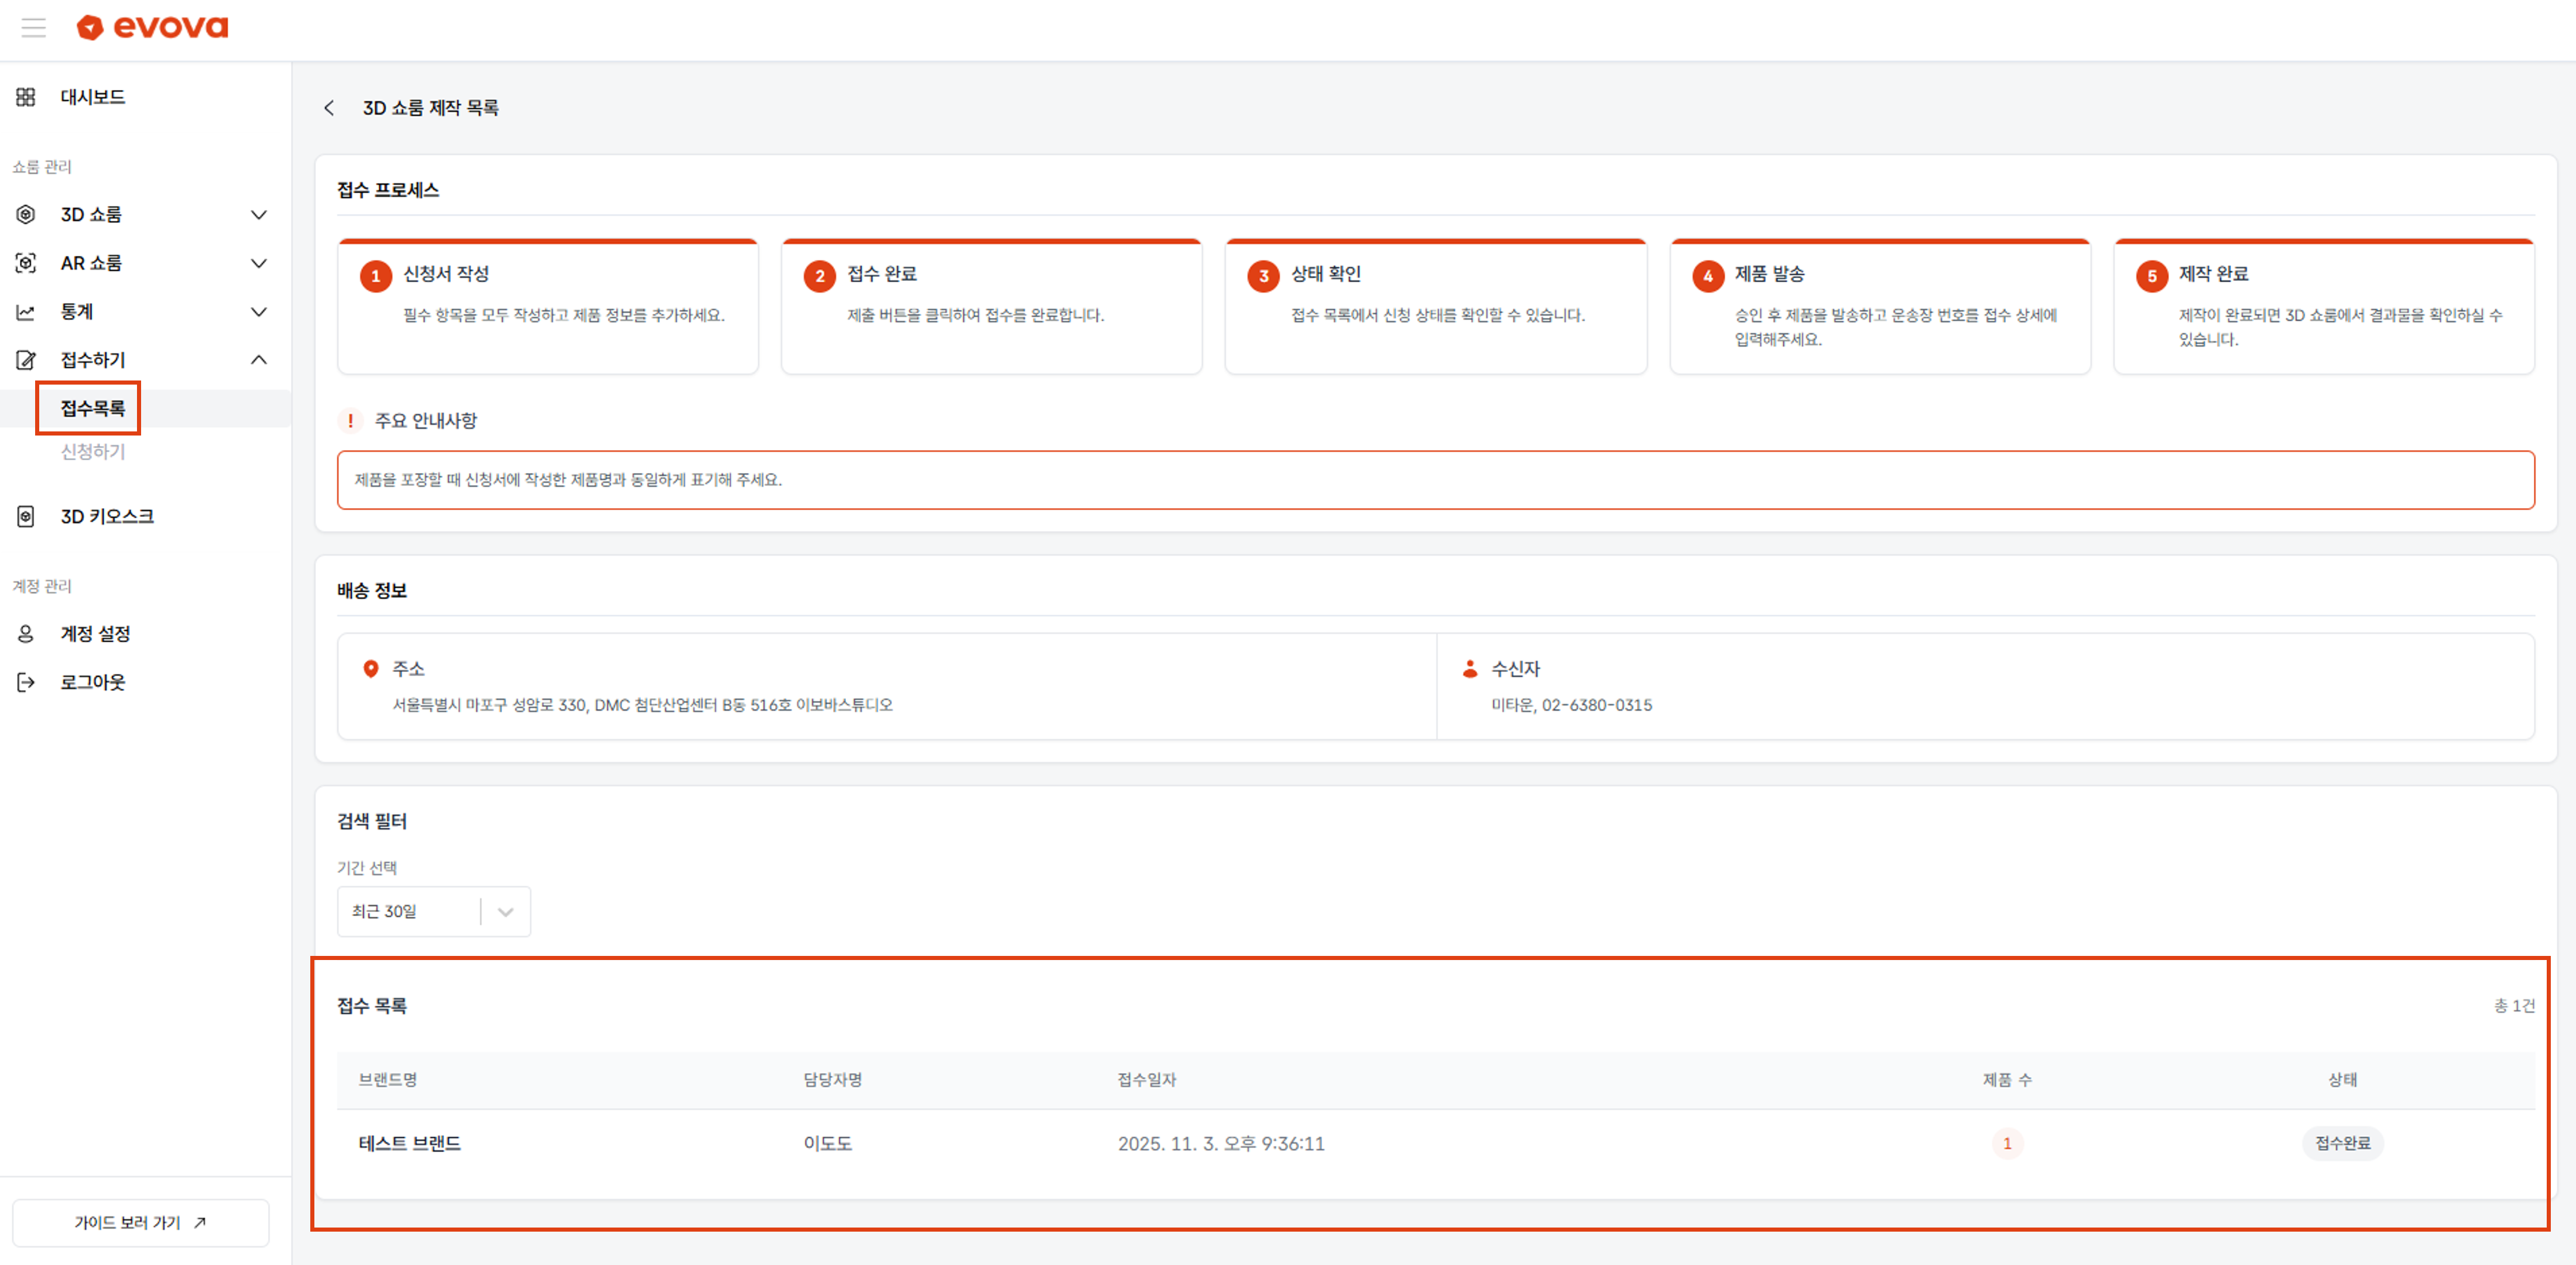2576x1265 pixels.
Task: Select 신청하기 in the sidebar
Action: point(92,452)
